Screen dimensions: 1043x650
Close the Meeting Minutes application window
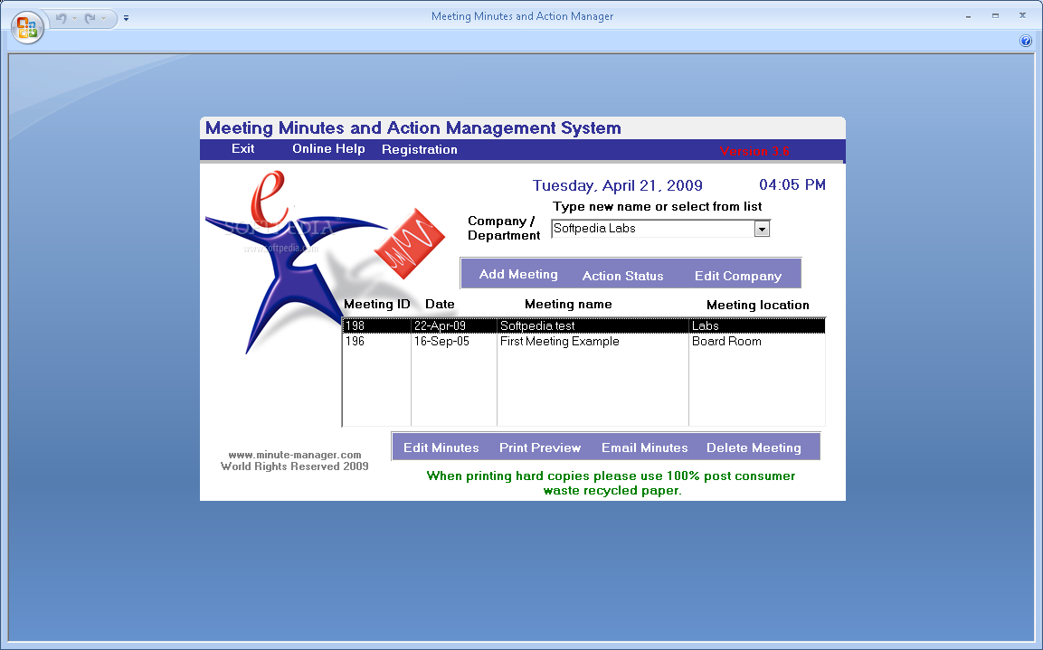coord(1022,16)
